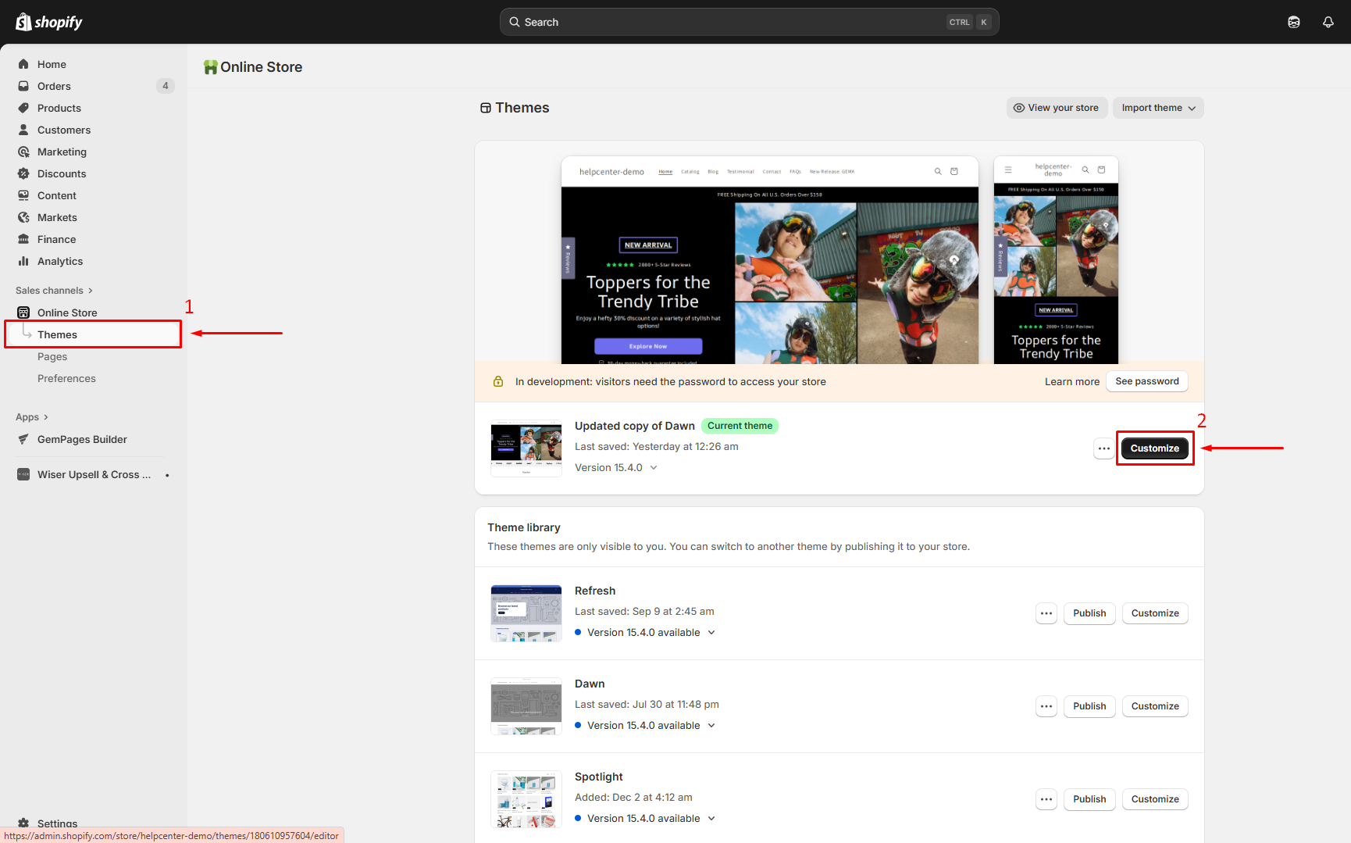Expand the Sales channels section
Screen dimensions: 1351x843
coord(54,291)
